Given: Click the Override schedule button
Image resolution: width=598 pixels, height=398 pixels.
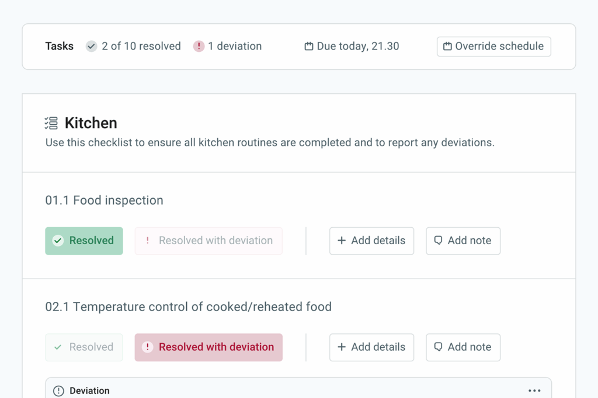Looking at the screenshot, I should (x=493, y=47).
